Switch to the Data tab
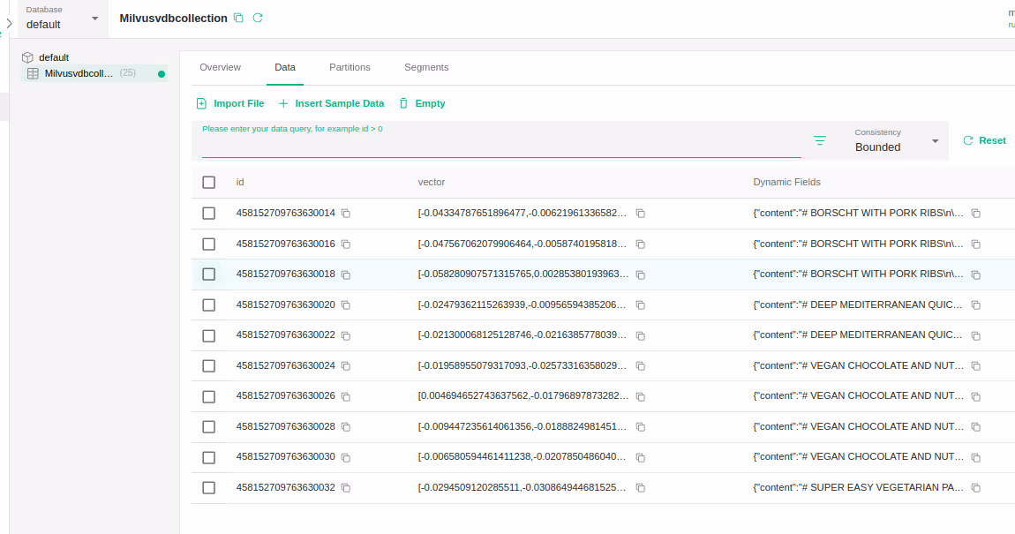Screen dimensions: 1015x534 coord(285,67)
